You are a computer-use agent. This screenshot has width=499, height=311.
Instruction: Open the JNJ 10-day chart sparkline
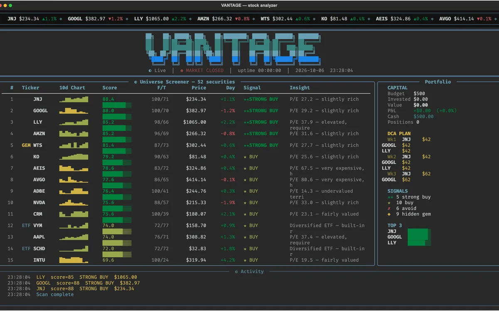click(74, 100)
